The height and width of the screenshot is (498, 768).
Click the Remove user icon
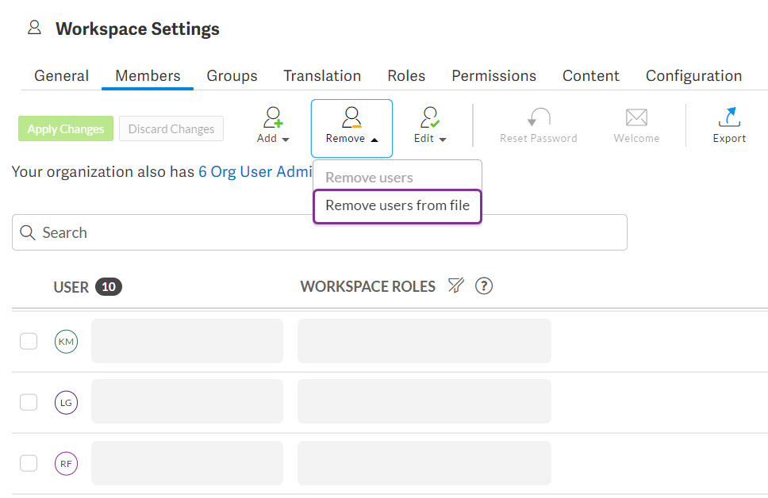tap(351, 117)
